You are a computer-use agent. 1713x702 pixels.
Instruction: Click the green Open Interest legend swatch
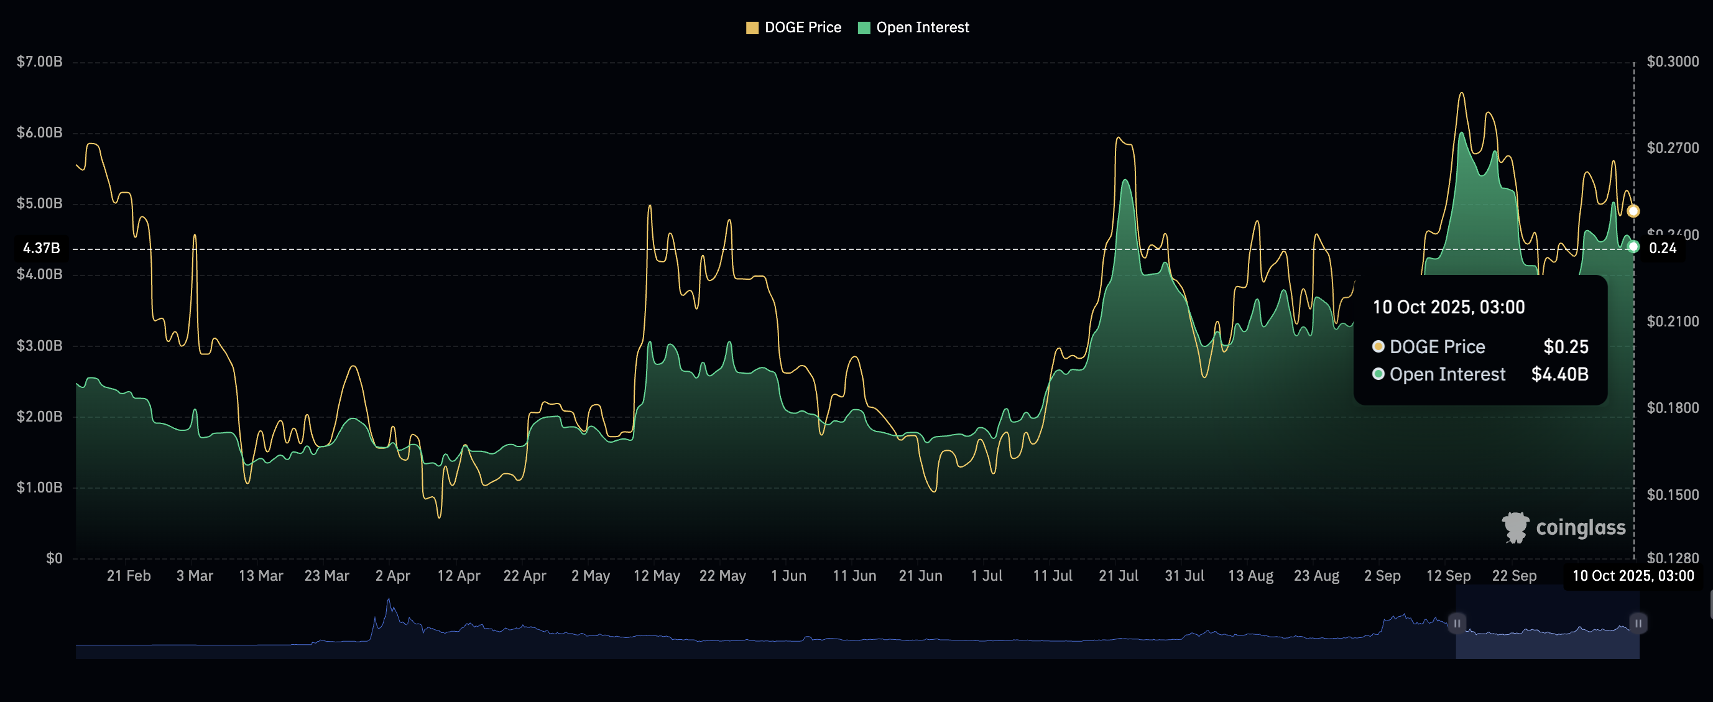pyautogui.click(x=864, y=28)
